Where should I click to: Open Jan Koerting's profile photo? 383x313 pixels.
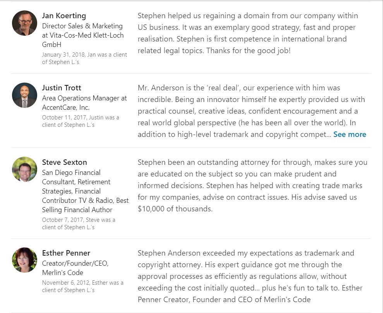(24, 23)
